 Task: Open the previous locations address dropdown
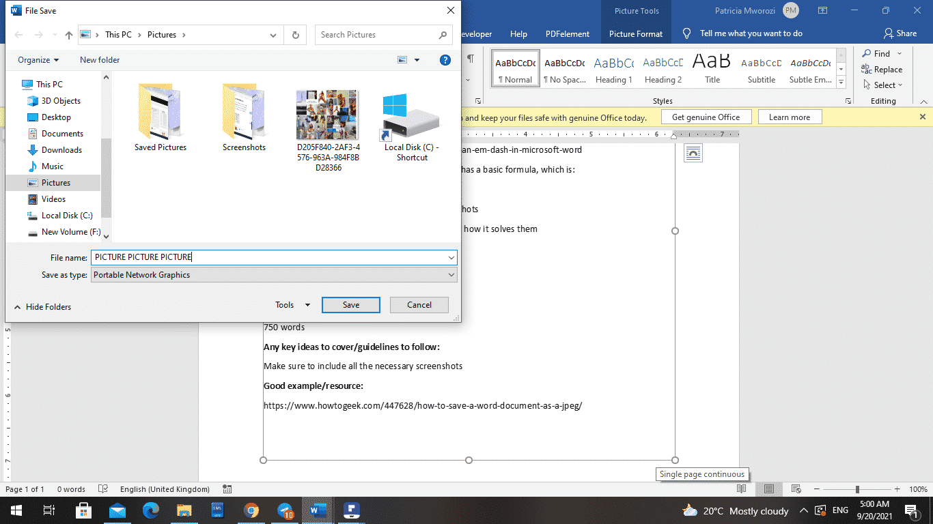(273, 35)
